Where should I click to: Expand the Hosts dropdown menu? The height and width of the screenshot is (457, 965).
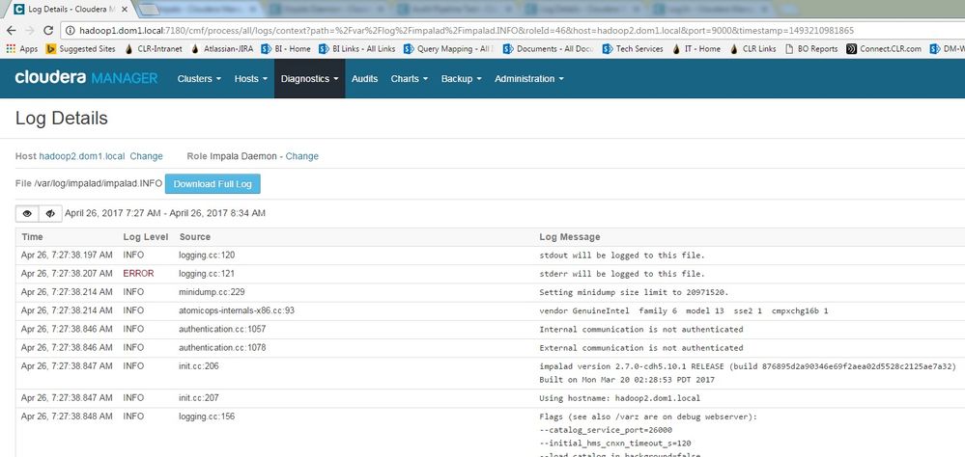(250, 79)
